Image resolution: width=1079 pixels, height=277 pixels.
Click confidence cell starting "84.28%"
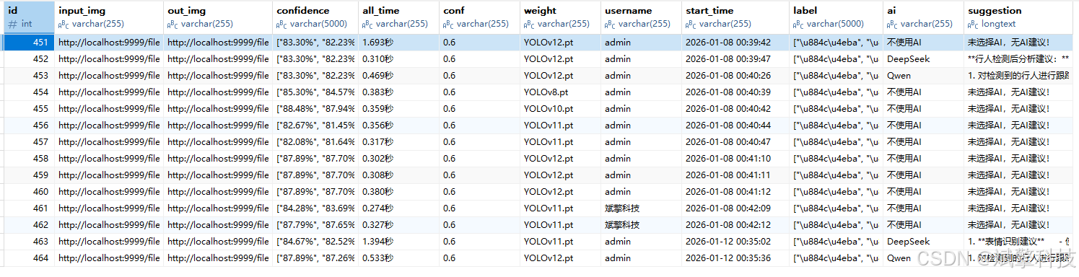pos(315,208)
